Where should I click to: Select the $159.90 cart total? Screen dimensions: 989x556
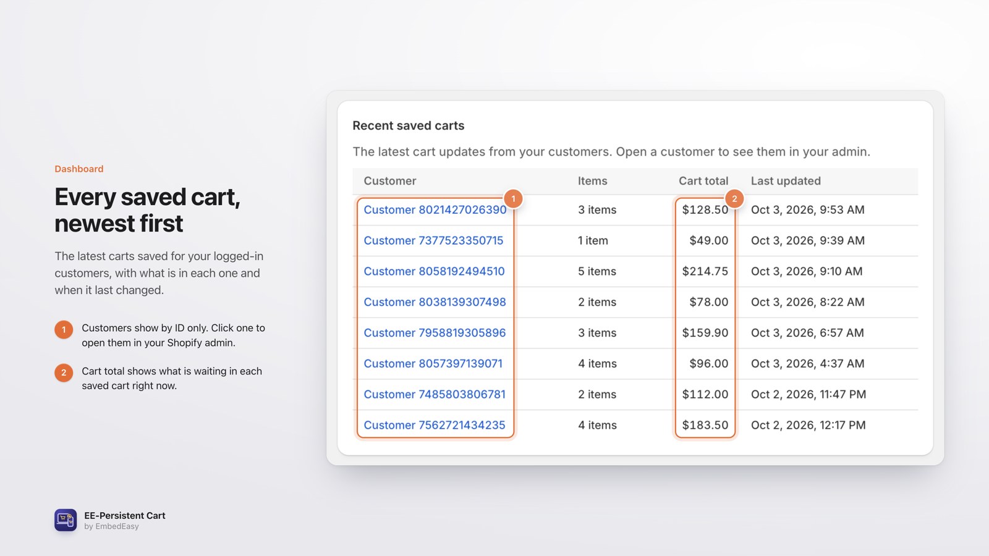pyautogui.click(x=705, y=333)
